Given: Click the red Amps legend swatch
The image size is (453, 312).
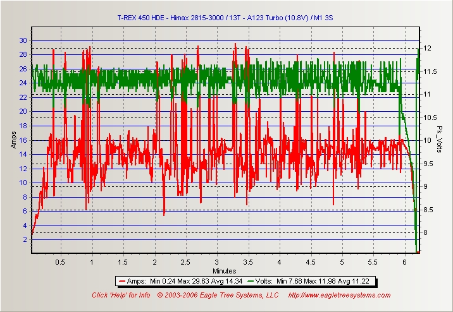Looking at the screenshot, I should [x=122, y=281].
